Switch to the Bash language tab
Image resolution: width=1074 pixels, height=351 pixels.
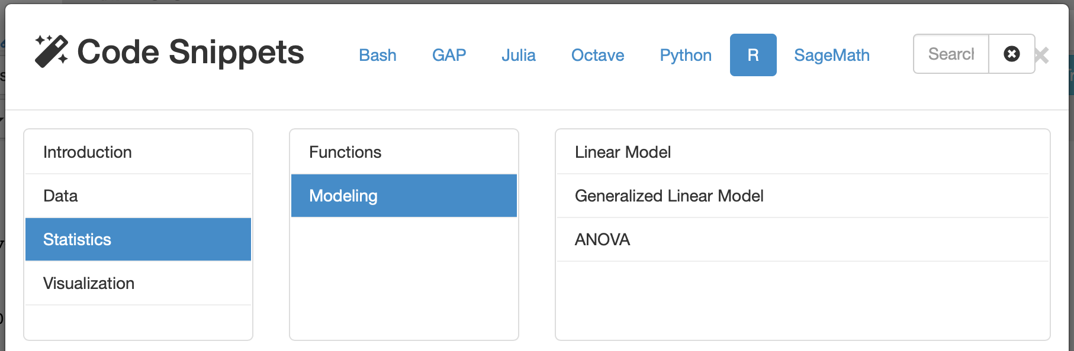click(377, 55)
